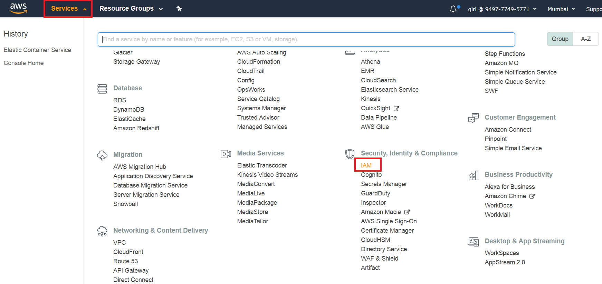Click the Security shield icon
This screenshot has height=284, width=602.
click(x=350, y=154)
